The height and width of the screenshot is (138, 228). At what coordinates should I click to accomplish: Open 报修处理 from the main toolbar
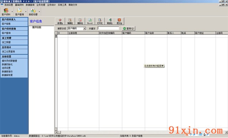click(33, 12)
